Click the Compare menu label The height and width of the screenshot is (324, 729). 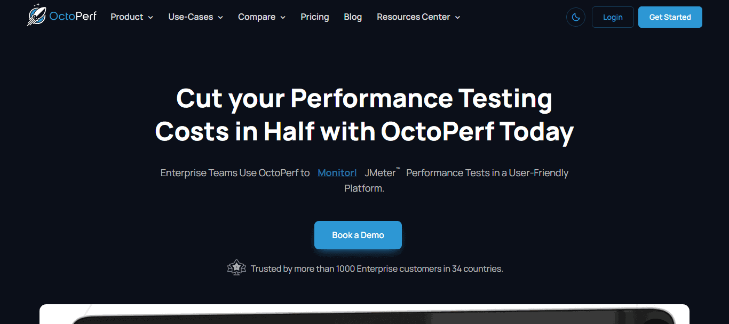click(x=257, y=17)
